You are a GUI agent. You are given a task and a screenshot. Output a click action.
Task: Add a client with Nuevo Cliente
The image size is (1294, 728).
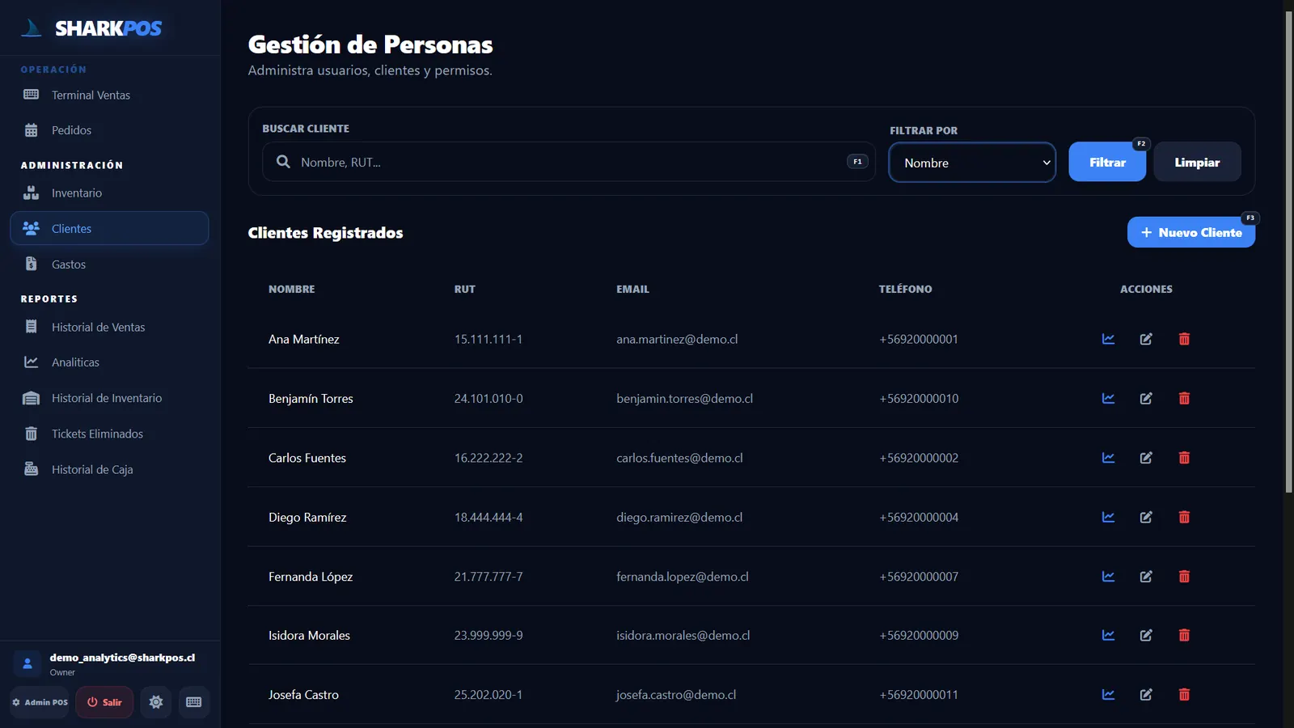[1191, 232]
